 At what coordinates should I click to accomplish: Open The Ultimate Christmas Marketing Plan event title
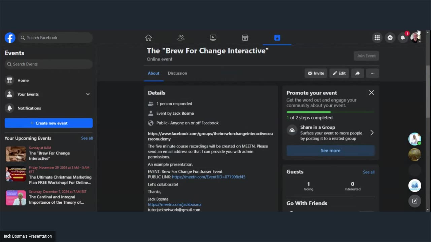[60, 180]
